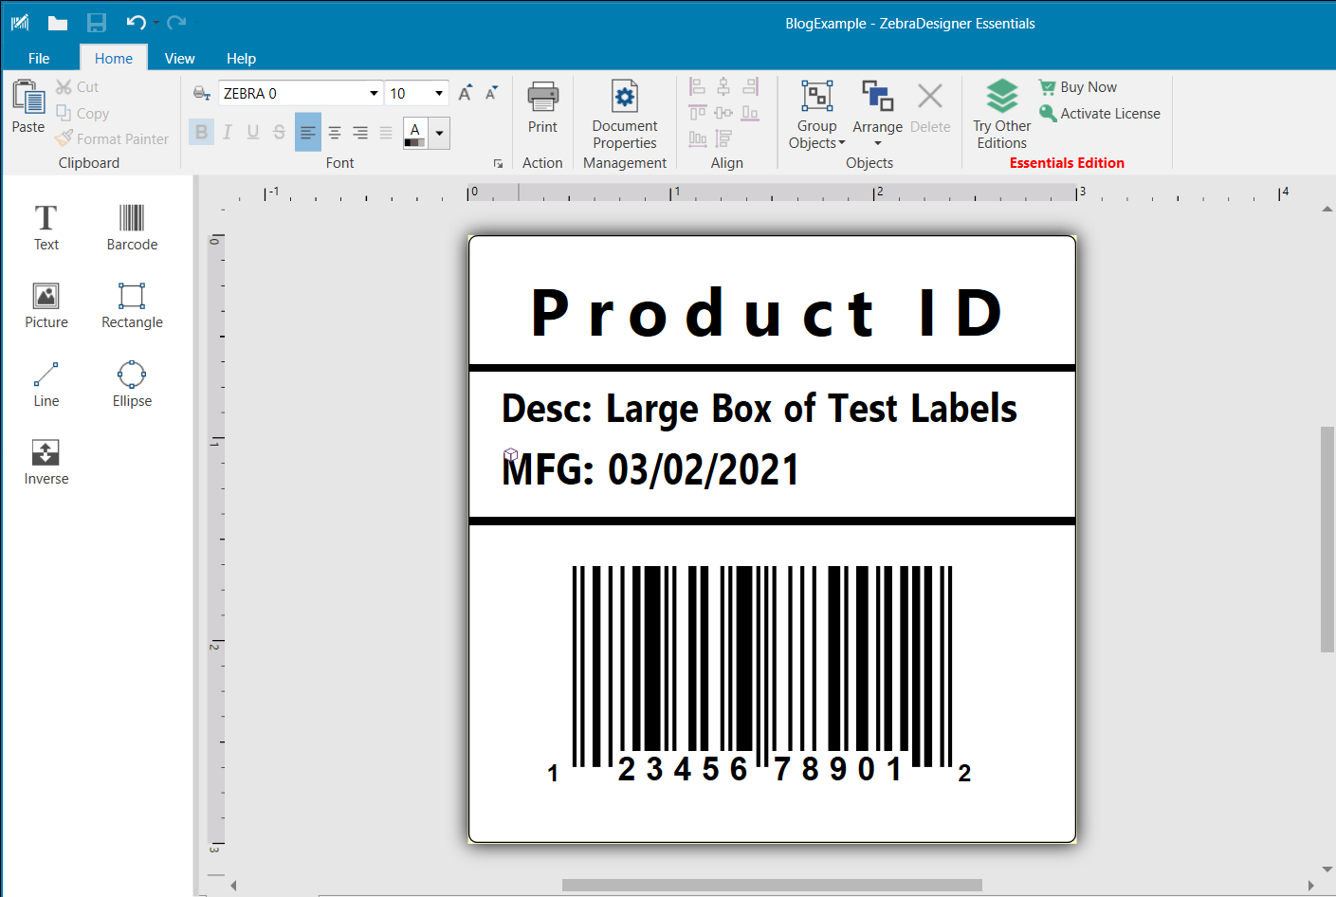The width and height of the screenshot is (1336, 897).
Task: Click the Paste icon
Action: (x=28, y=97)
